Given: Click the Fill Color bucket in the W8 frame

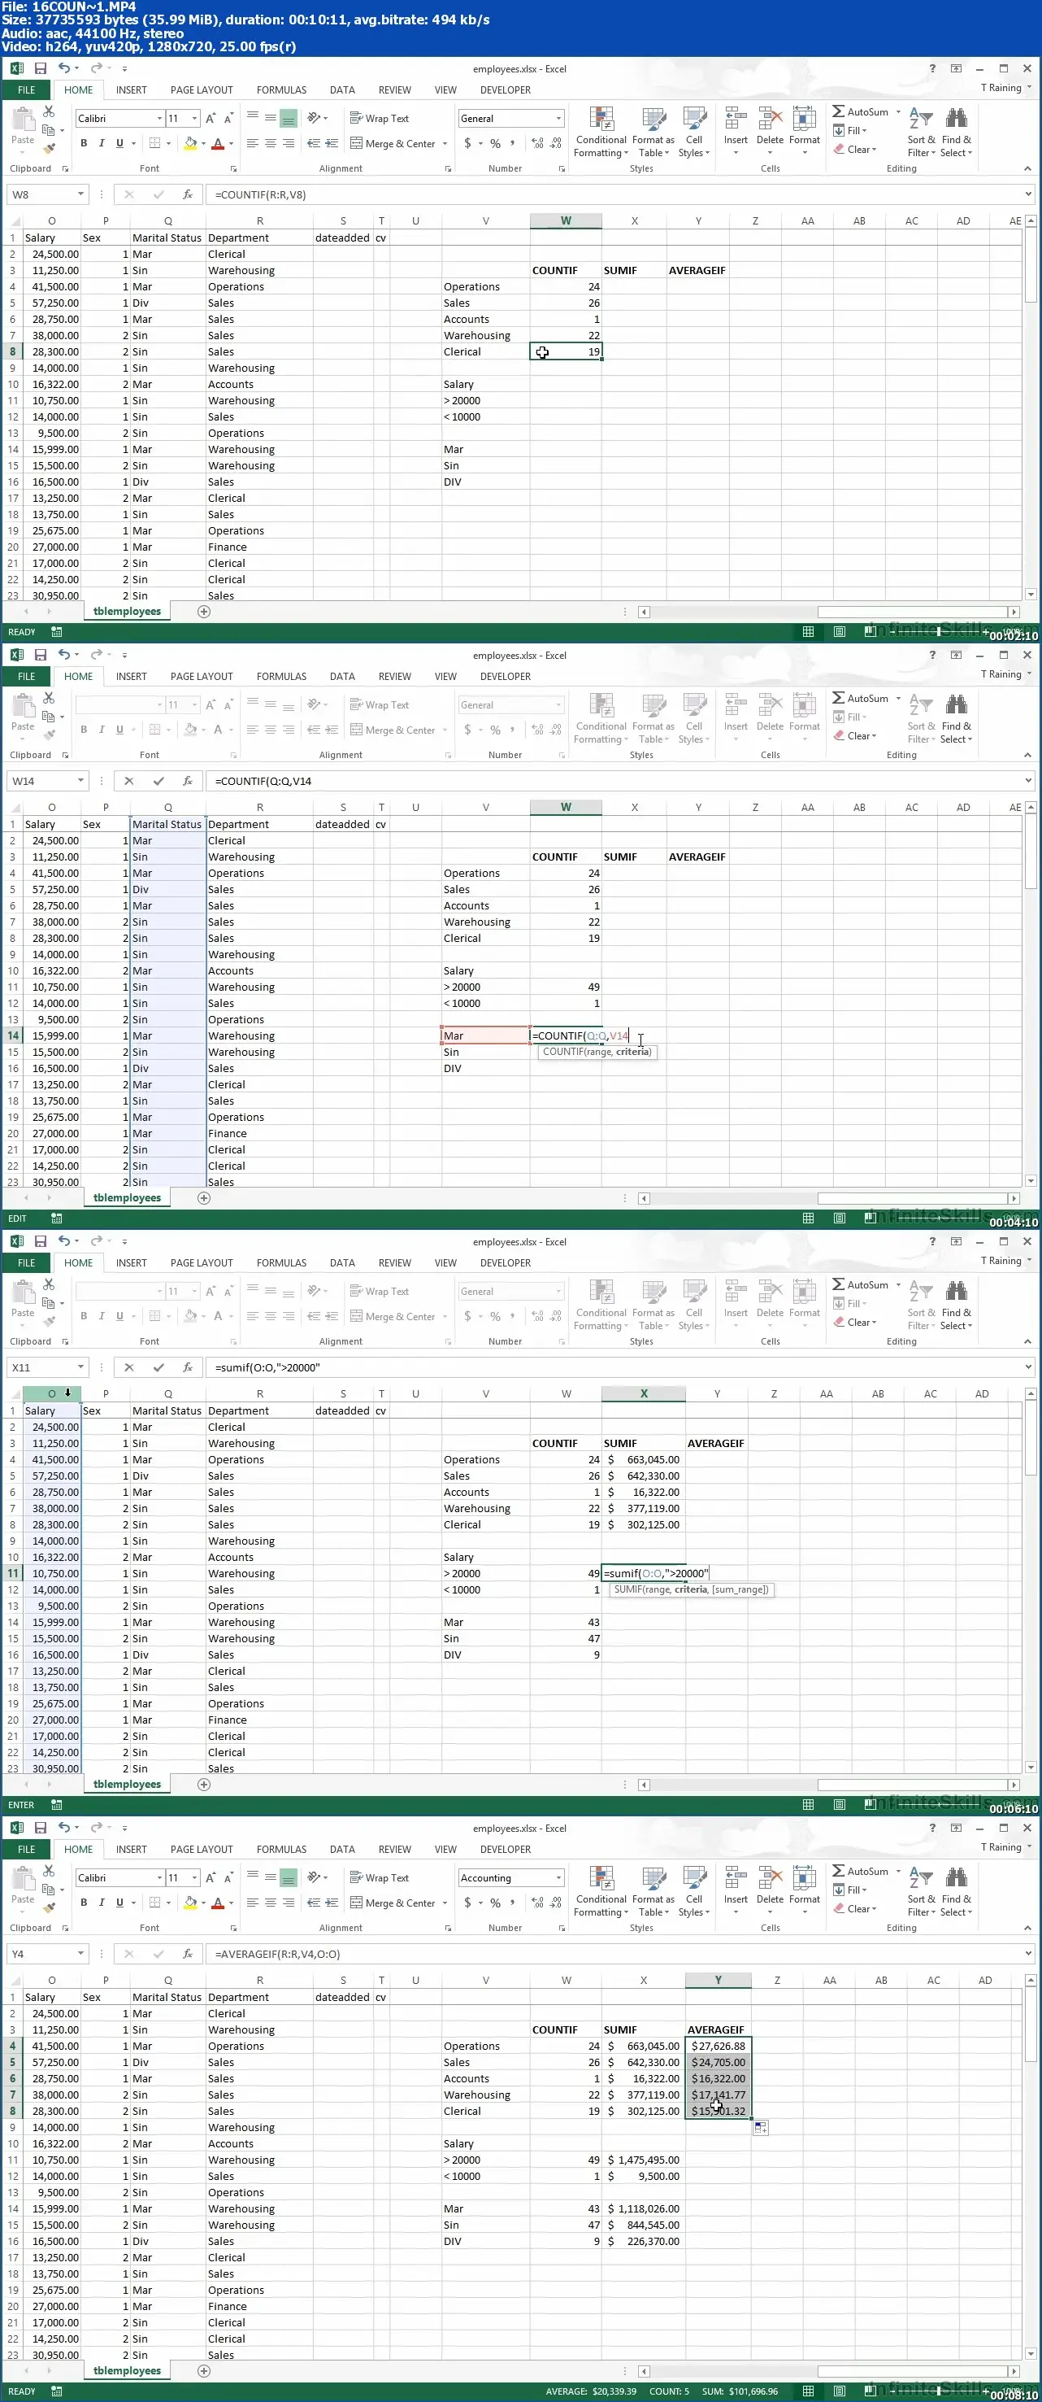Looking at the screenshot, I should (x=190, y=144).
